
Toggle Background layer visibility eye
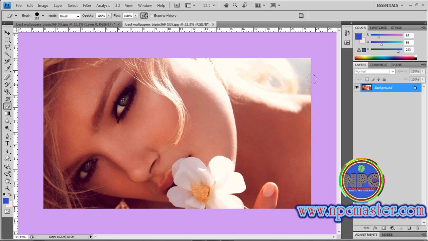357,87
